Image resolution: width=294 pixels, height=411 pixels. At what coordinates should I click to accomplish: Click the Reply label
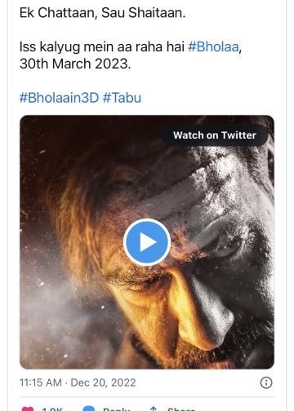pyautogui.click(x=117, y=409)
